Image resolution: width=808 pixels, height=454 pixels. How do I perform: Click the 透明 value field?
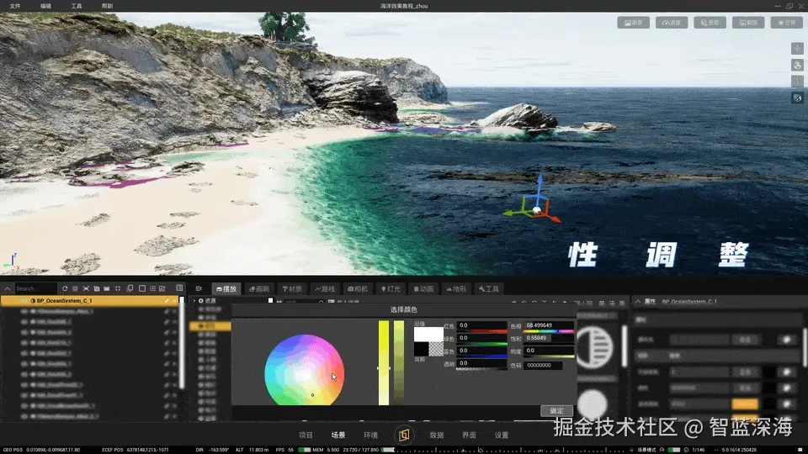tap(481, 363)
